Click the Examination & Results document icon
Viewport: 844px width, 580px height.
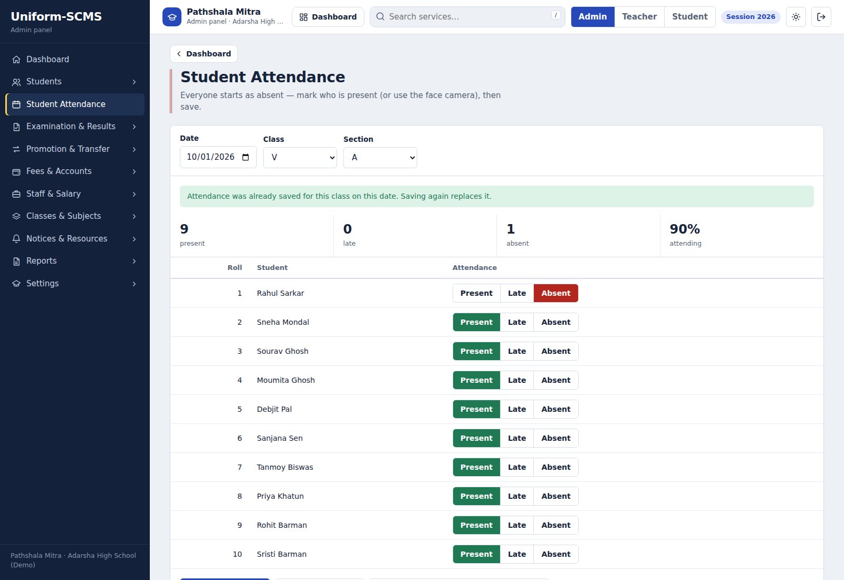pyautogui.click(x=16, y=127)
